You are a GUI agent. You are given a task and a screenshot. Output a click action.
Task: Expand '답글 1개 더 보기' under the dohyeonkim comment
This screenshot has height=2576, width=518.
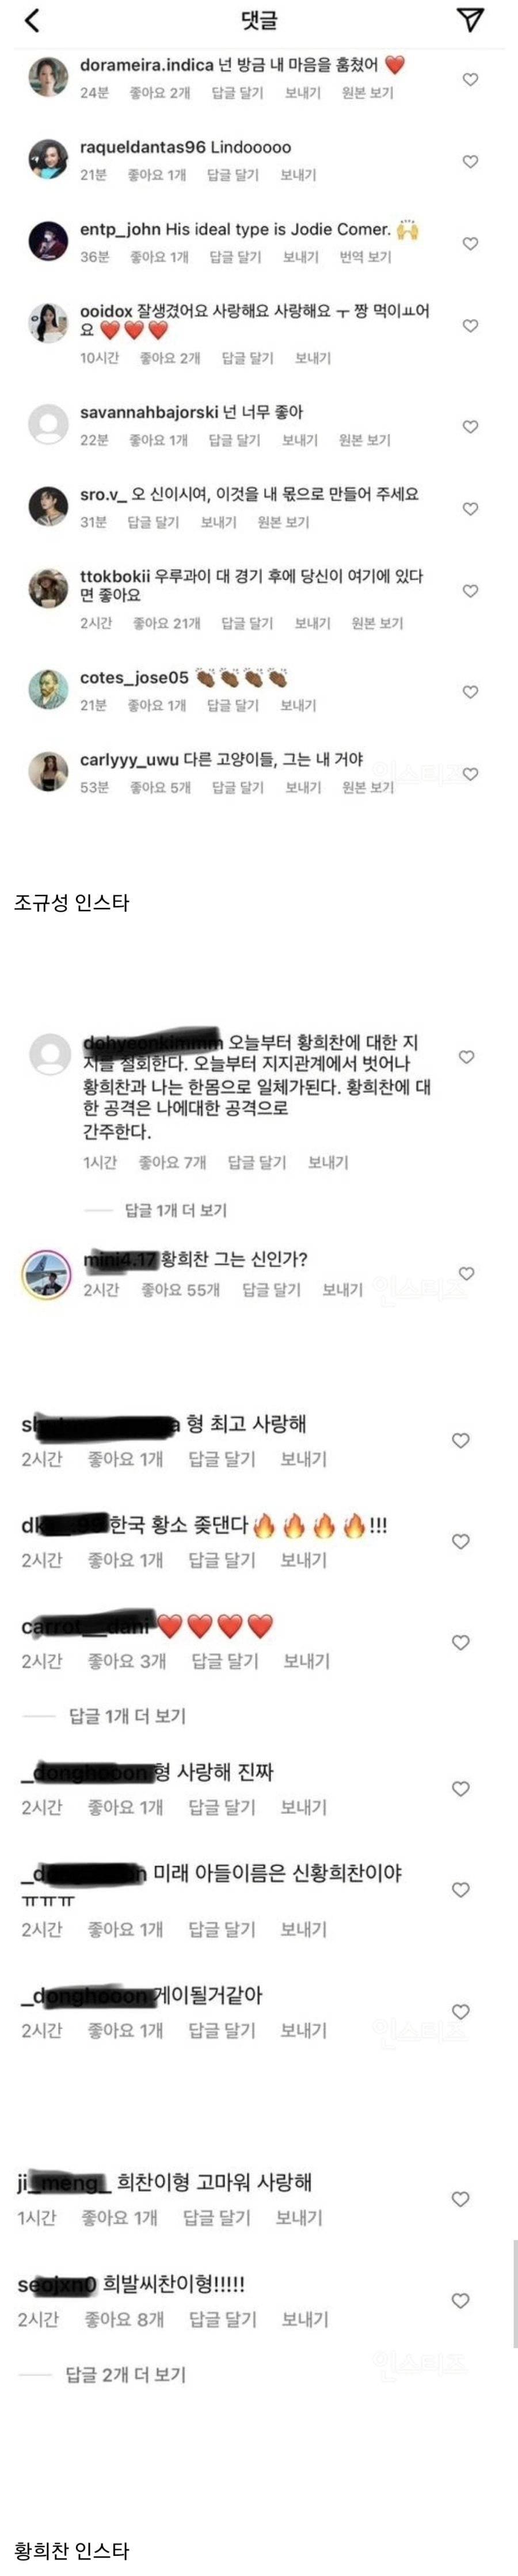[x=175, y=1210]
